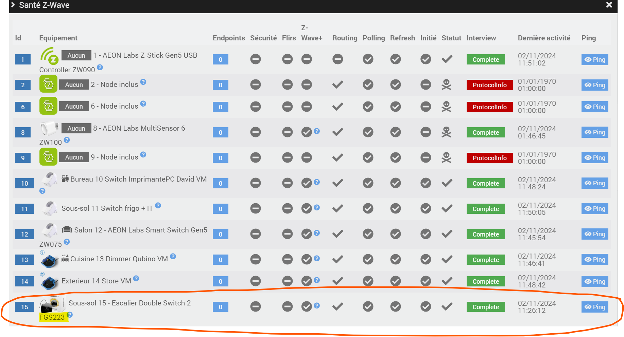
Task: Click Sécurité minus icon for node 1
Action: (256, 59)
